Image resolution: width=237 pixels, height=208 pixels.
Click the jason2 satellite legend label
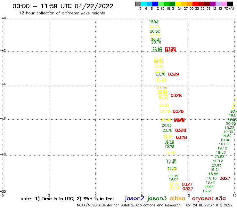pos(135,199)
